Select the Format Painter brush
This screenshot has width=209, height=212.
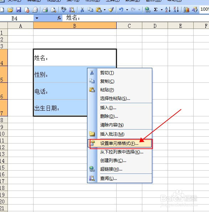(111, 10)
